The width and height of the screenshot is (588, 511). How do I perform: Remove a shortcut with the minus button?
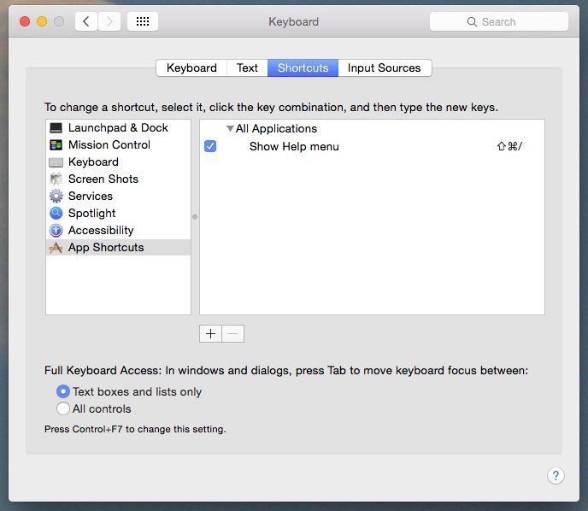coord(232,333)
